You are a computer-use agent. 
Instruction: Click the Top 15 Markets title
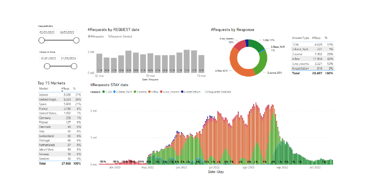[51, 83]
